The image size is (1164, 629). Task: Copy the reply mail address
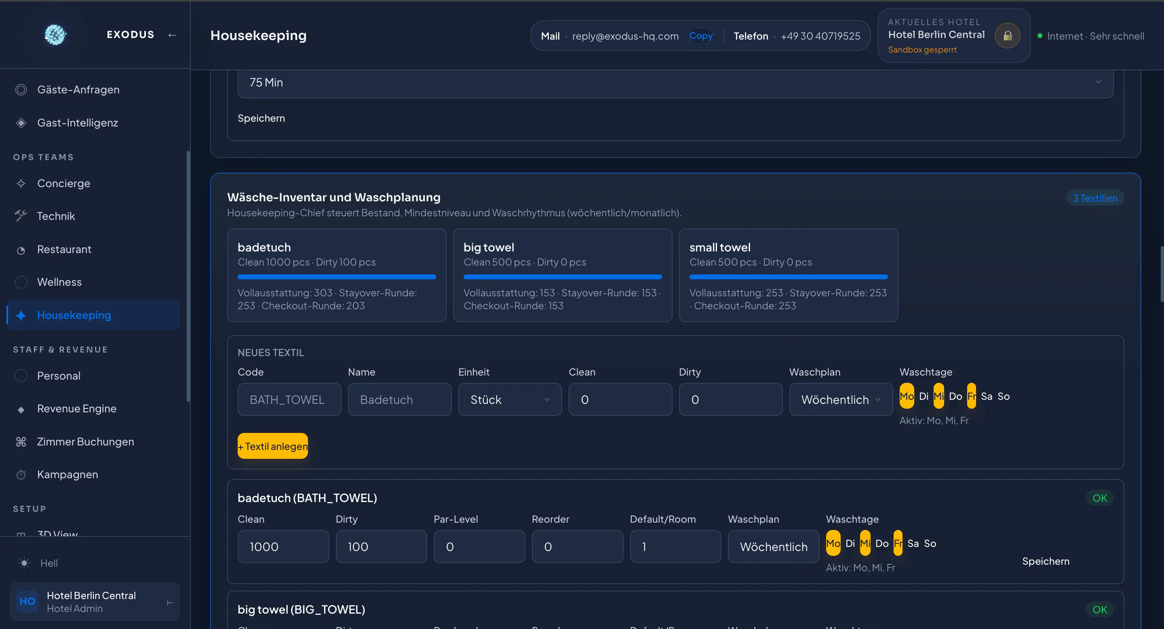click(x=701, y=36)
